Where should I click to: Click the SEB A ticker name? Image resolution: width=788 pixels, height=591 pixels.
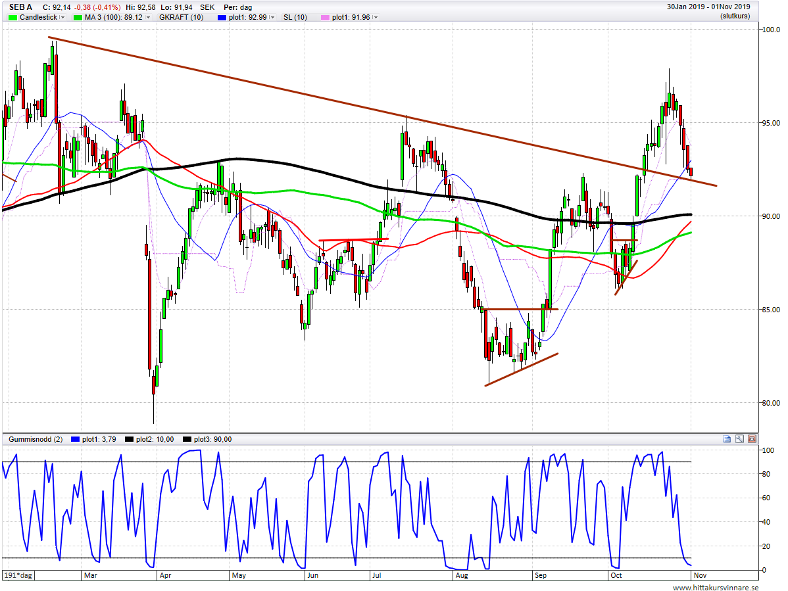20,7
